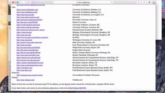Image resolution: width=165 pixels, height=93 pixels.
Task: Open Safari share menu
Action: pyautogui.click(x=139, y=2)
